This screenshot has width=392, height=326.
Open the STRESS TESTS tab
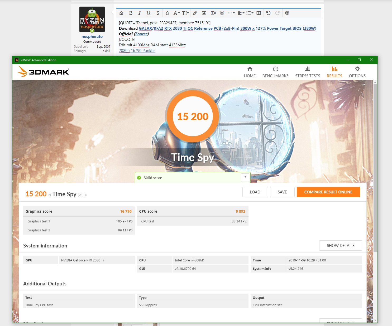(308, 72)
